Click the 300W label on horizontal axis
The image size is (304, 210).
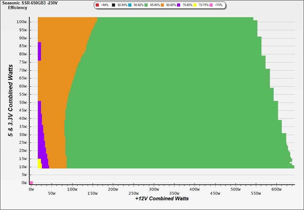pos(154,189)
